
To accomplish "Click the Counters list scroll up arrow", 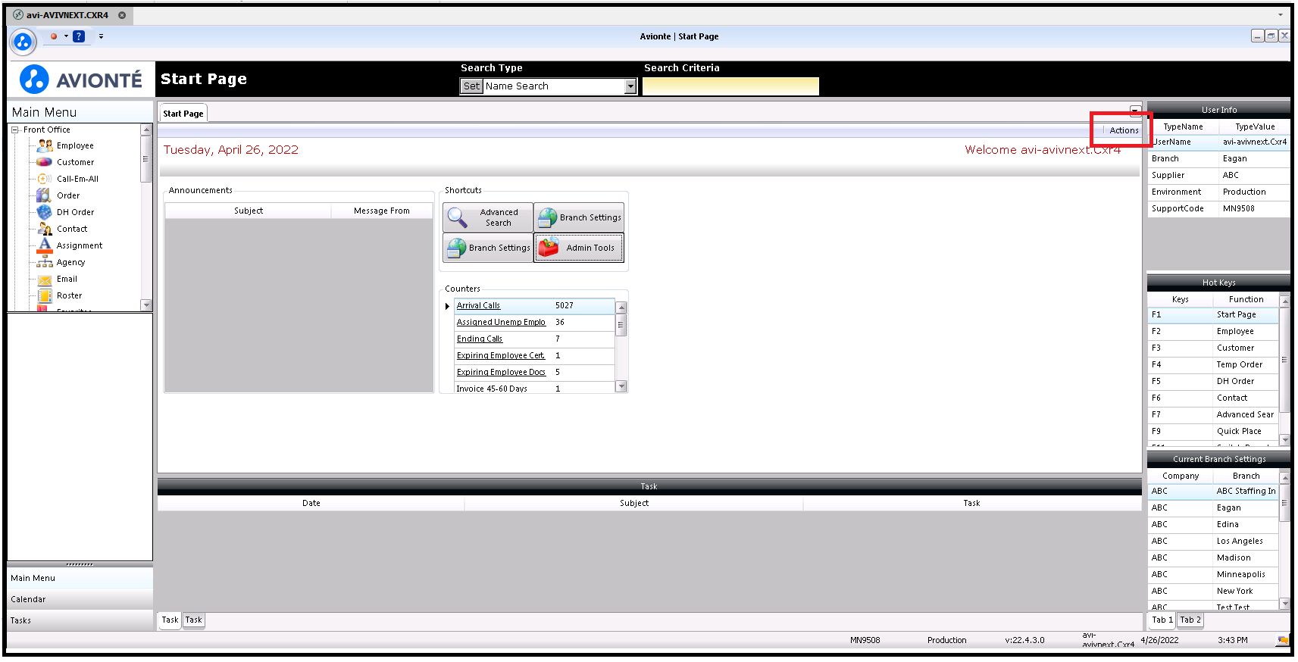I will tap(621, 308).
